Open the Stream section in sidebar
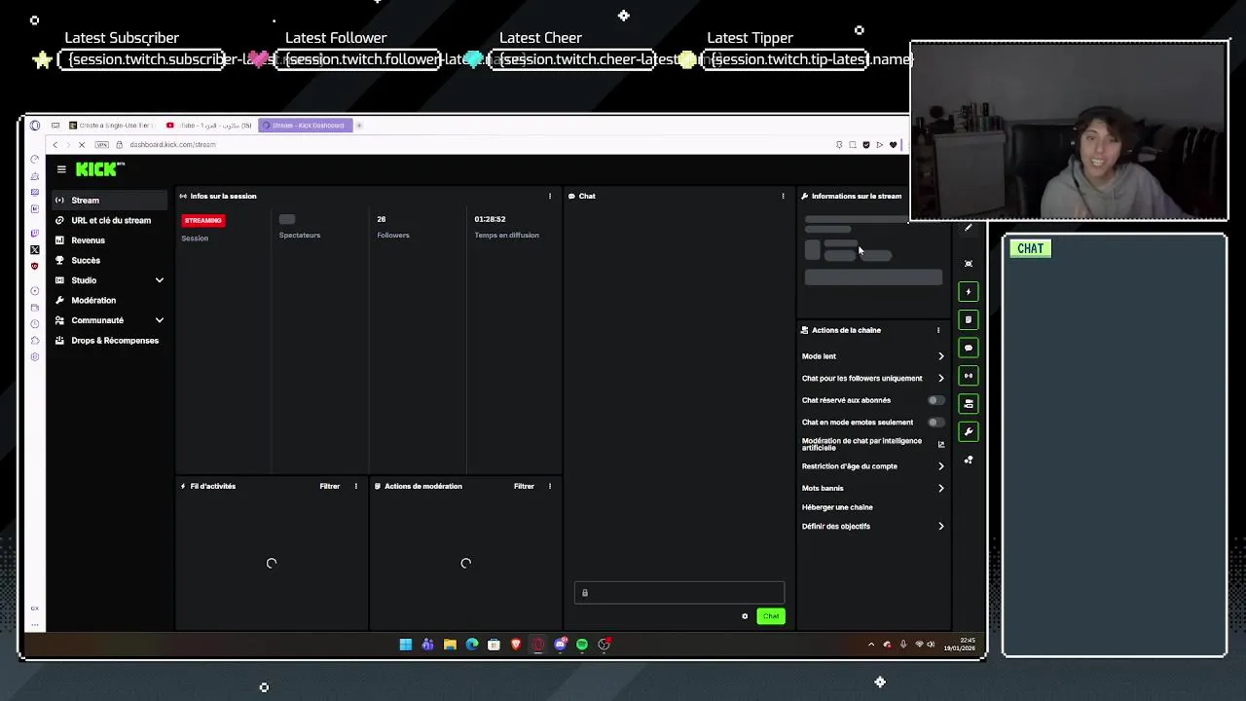 coord(110,200)
